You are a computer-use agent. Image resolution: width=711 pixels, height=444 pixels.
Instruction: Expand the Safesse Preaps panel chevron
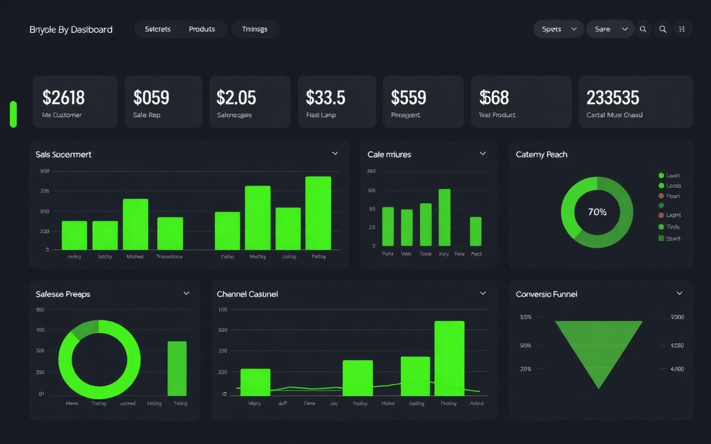pos(187,293)
